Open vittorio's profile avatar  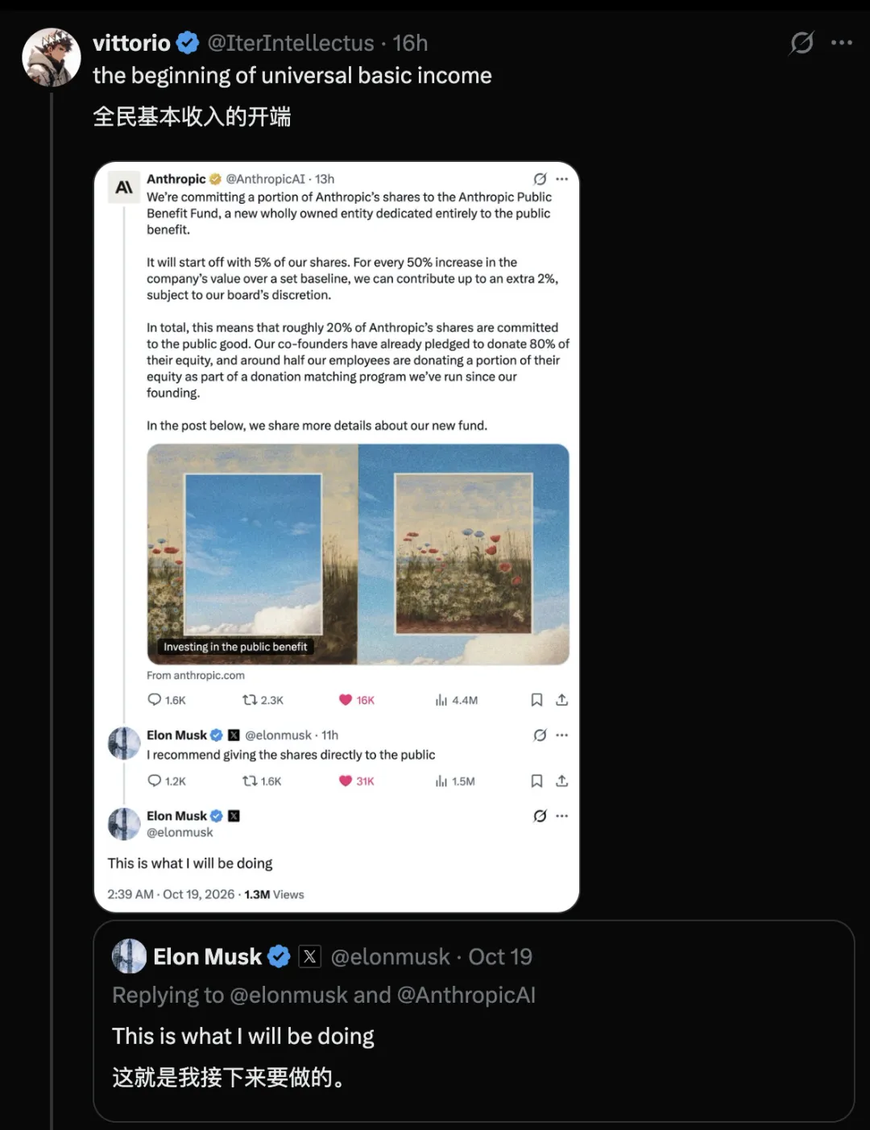click(x=52, y=57)
